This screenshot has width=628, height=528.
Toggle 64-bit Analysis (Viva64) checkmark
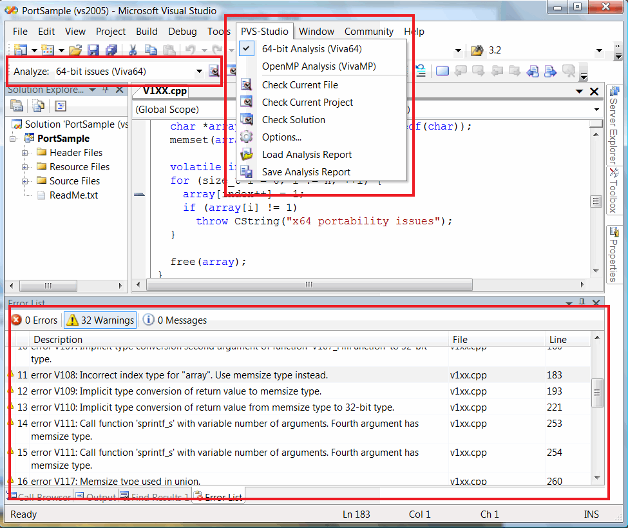click(x=246, y=48)
